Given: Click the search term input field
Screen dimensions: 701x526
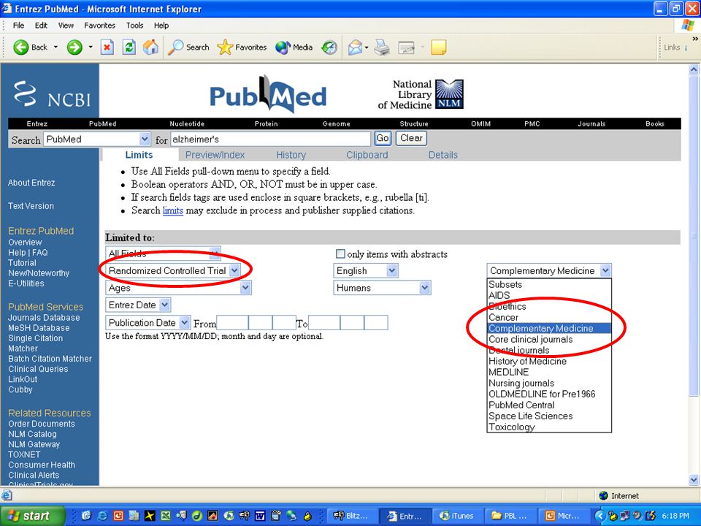Looking at the screenshot, I should 270,139.
